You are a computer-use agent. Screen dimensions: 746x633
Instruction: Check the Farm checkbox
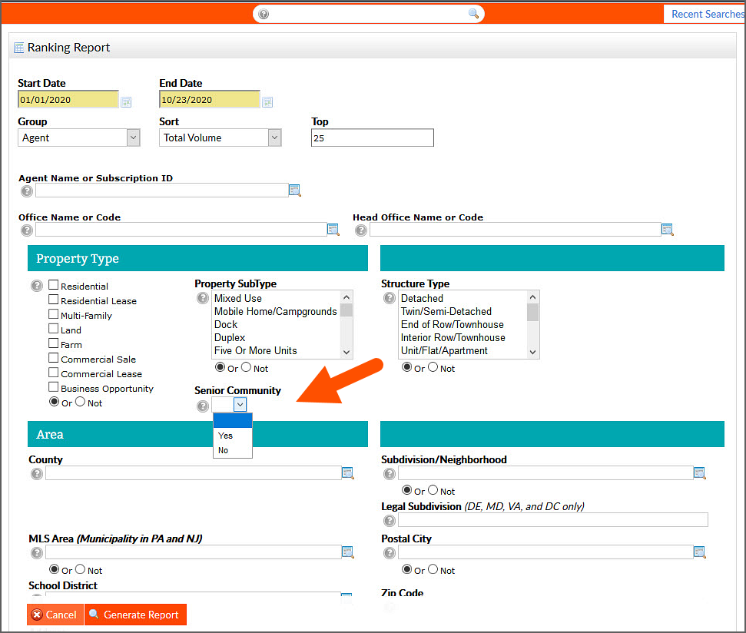(x=53, y=343)
